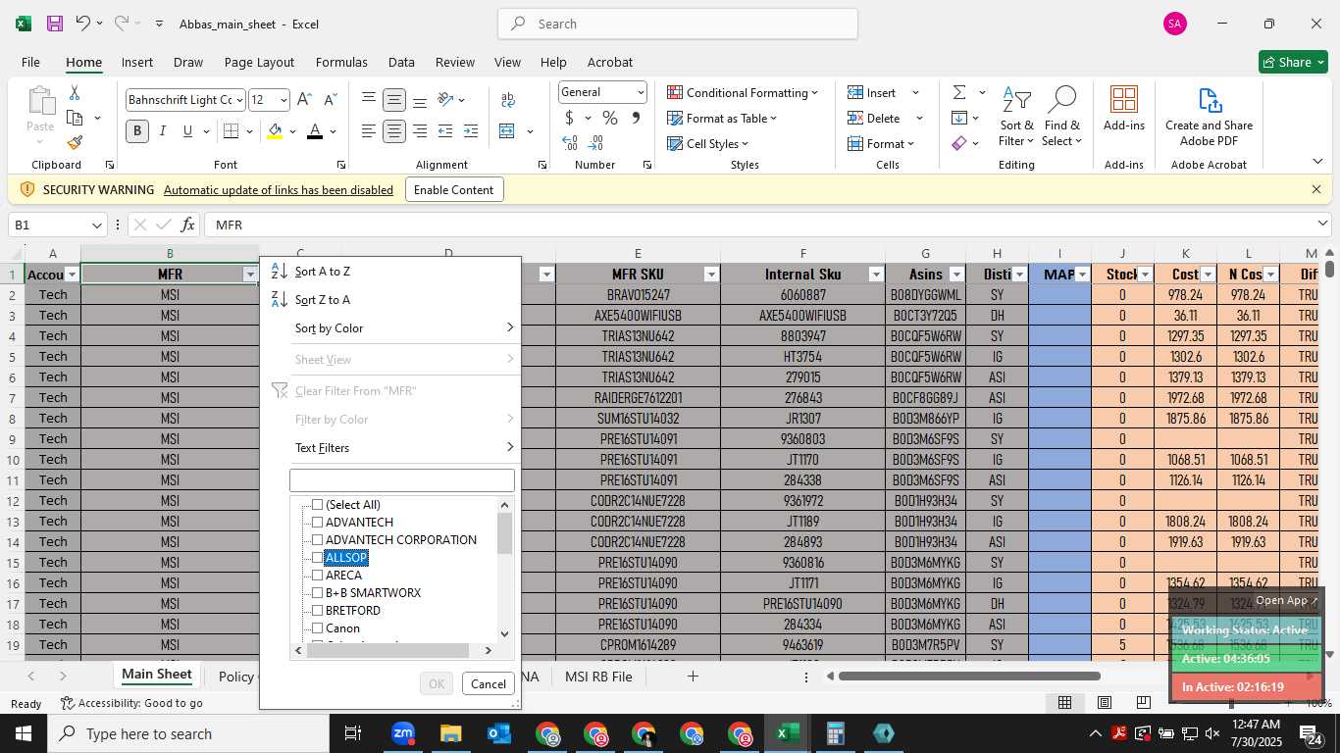The image size is (1340, 753).
Task: Click the Merge & Center icon
Action: click(x=507, y=131)
